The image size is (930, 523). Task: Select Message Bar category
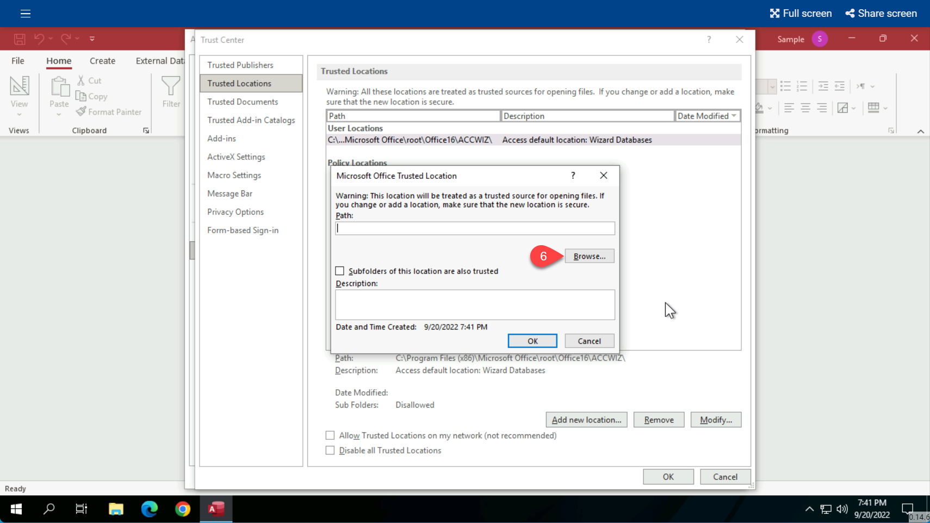point(251,194)
